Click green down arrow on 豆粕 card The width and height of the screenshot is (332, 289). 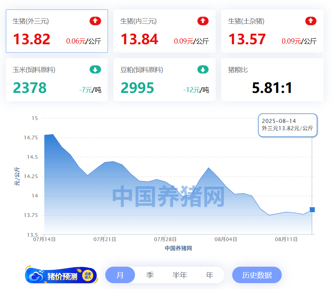click(x=203, y=70)
